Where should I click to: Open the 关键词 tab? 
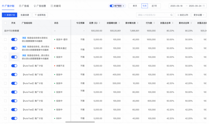point(56,6)
